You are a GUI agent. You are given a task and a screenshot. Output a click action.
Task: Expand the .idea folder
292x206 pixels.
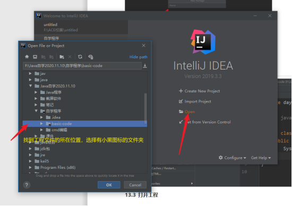point(41,117)
